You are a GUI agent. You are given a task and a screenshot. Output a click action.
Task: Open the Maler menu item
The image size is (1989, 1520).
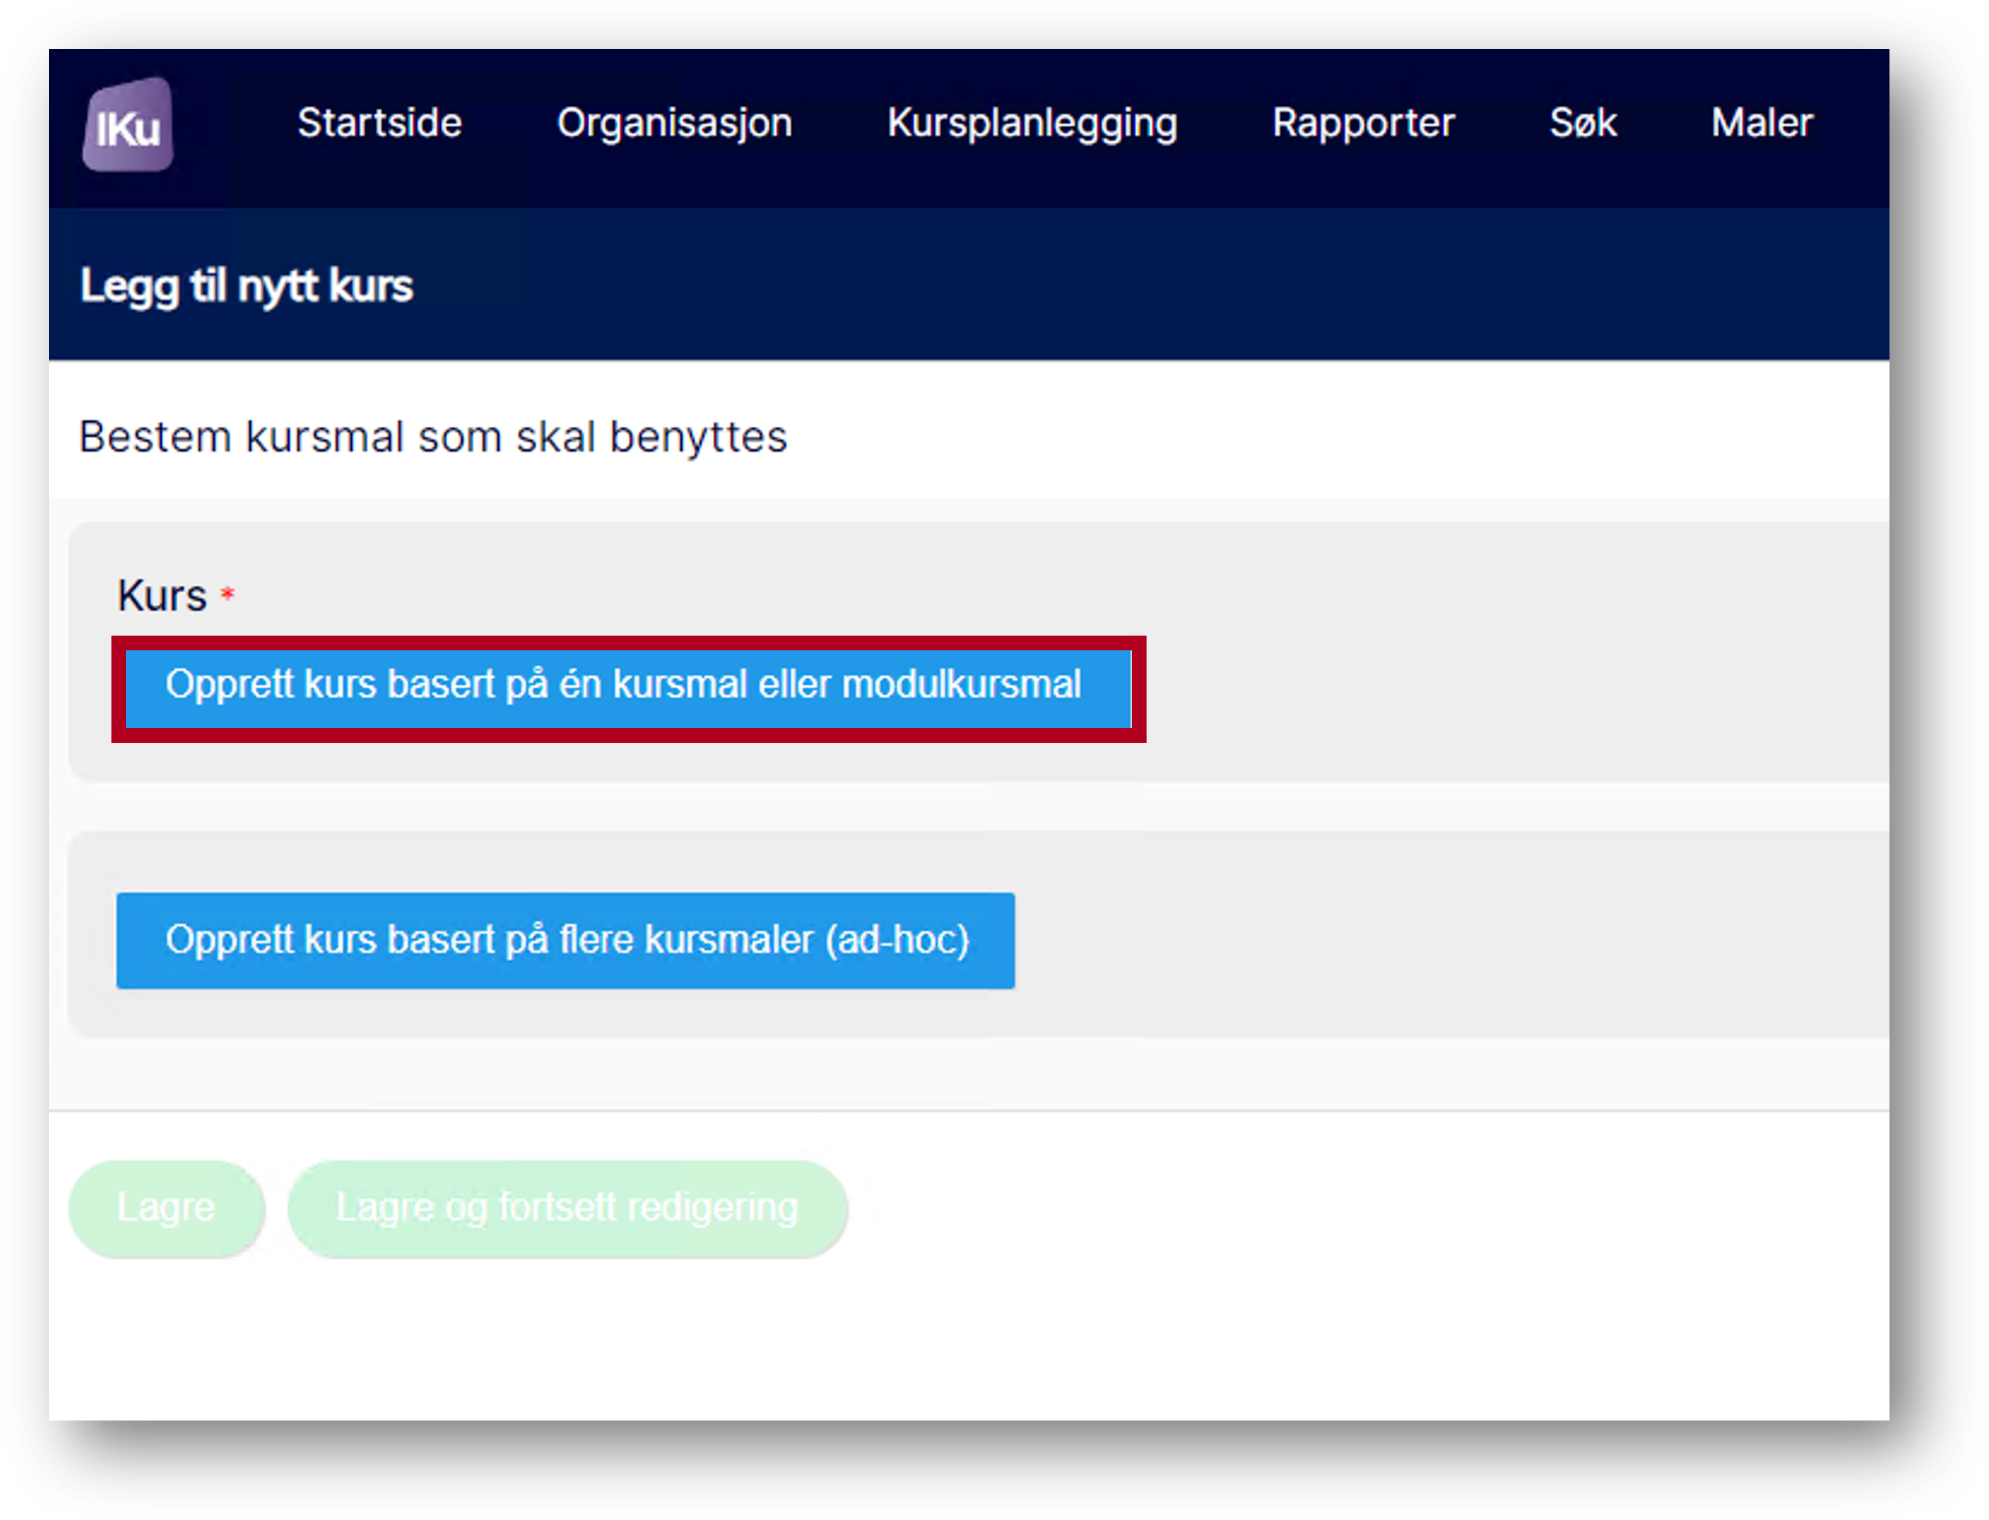pos(1761,123)
